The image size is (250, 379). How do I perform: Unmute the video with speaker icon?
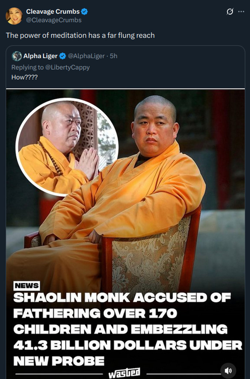(x=228, y=370)
